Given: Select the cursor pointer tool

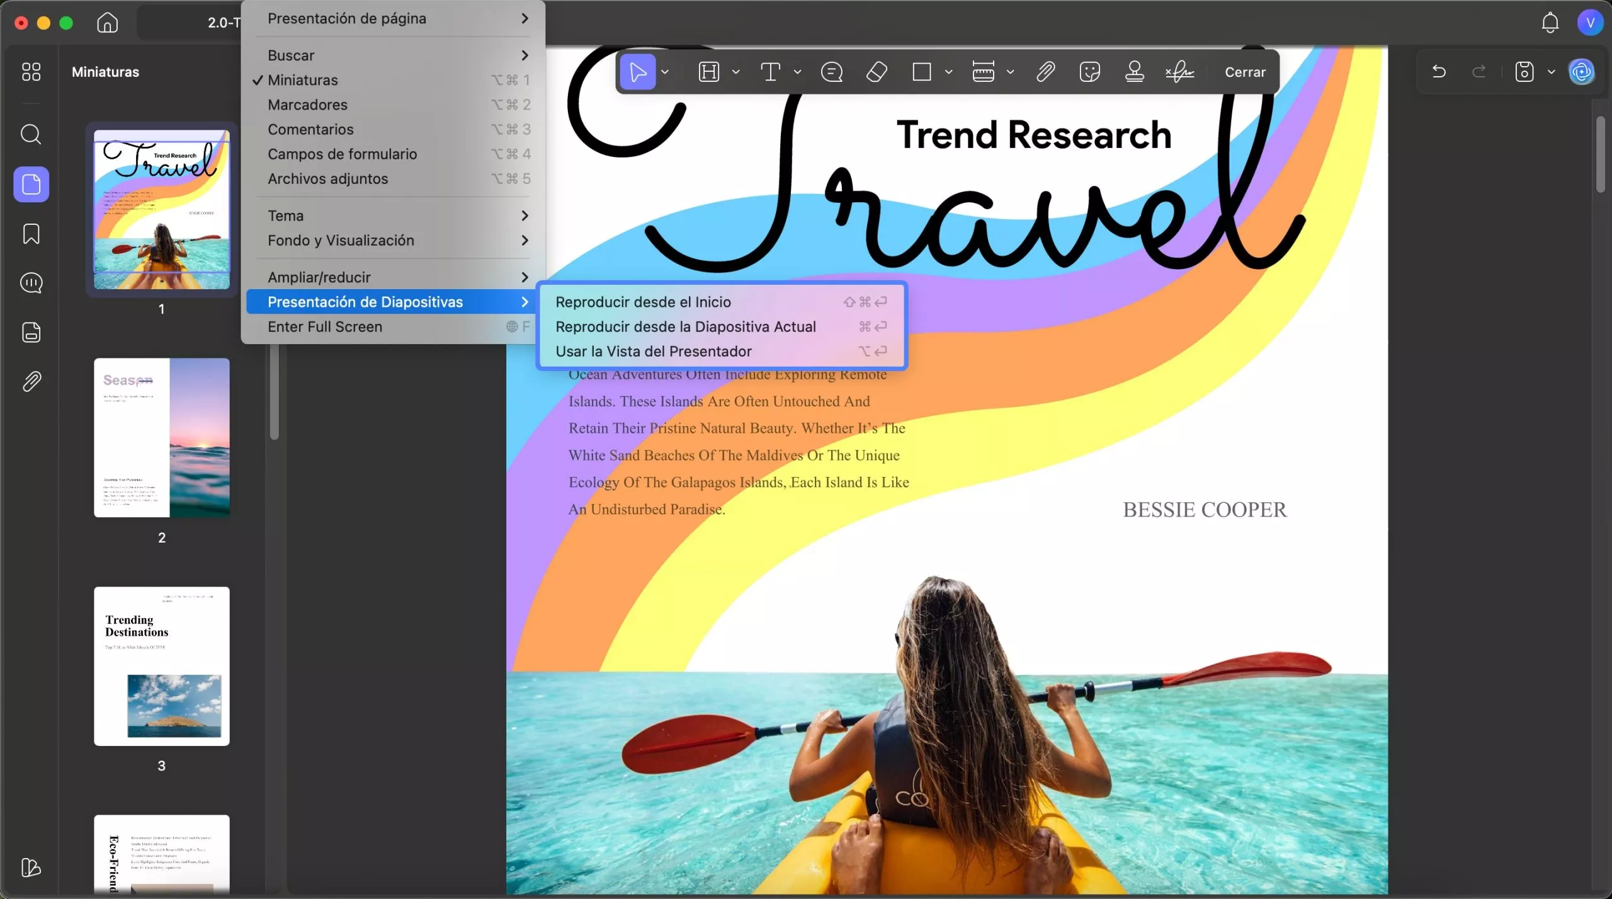Looking at the screenshot, I should [637, 72].
